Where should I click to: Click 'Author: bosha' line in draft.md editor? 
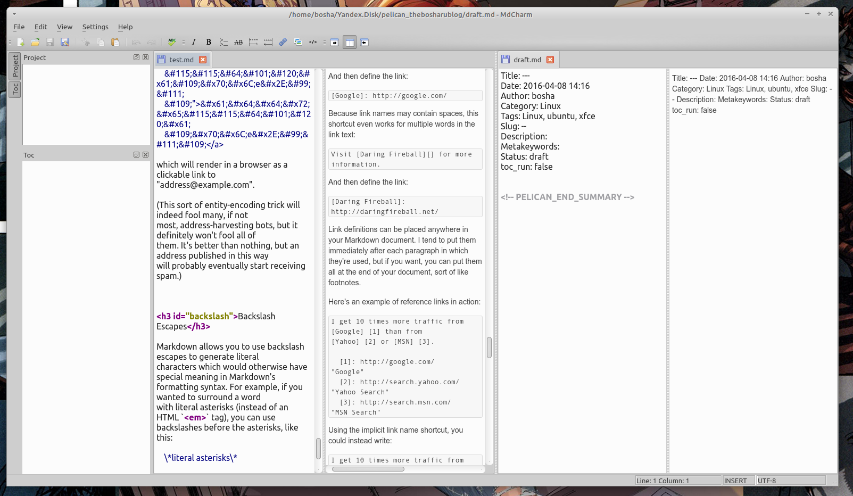(x=527, y=96)
